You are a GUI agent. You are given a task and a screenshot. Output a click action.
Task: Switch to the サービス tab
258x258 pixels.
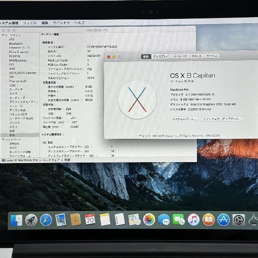(212, 56)
